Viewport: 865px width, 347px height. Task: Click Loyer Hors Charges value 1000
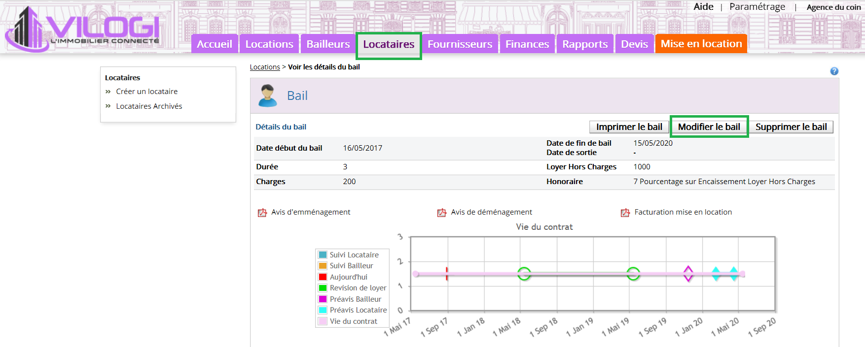pyautogui.click(x=642, y=167)
